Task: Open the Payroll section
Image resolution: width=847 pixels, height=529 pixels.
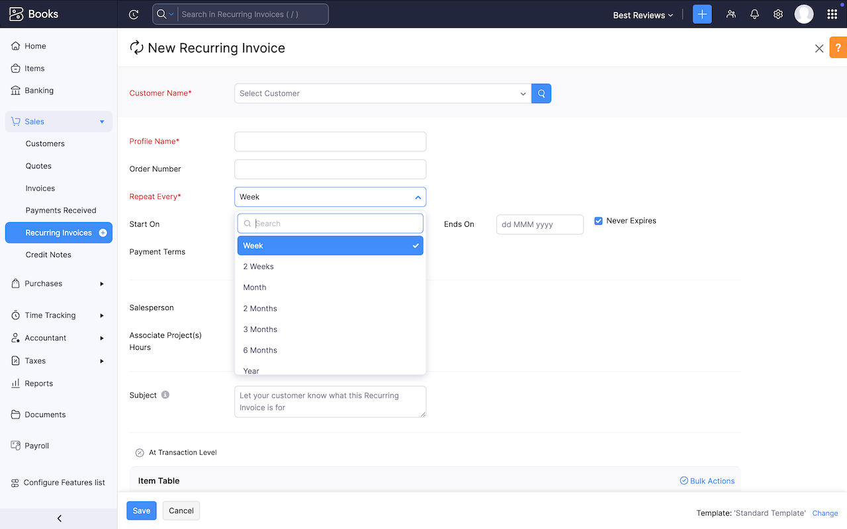Action: 36,445
